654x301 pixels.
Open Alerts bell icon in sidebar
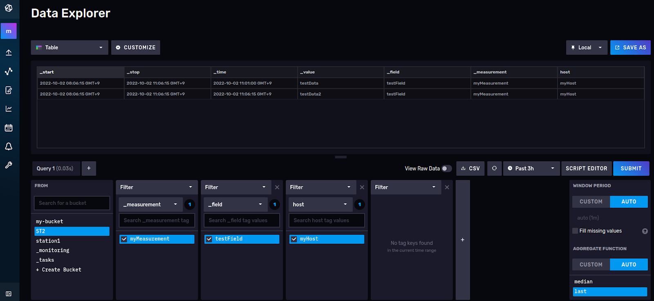click(x=9, y=146)
